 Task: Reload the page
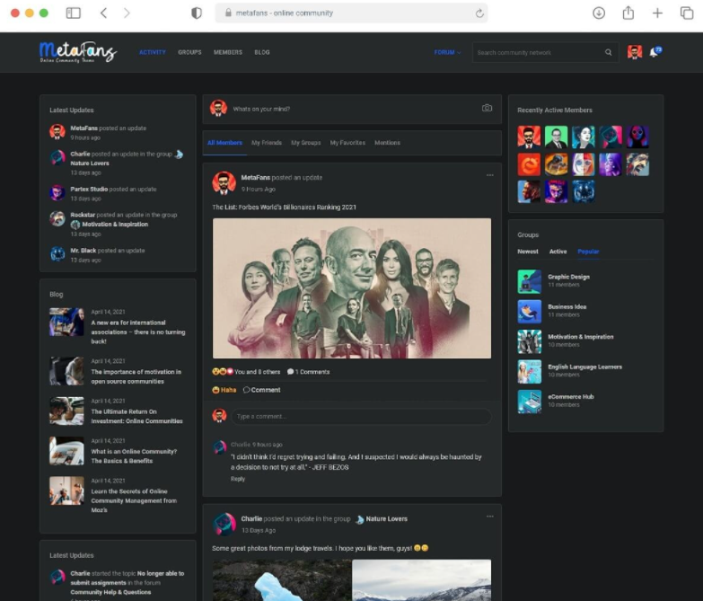(x=479, y=13)
